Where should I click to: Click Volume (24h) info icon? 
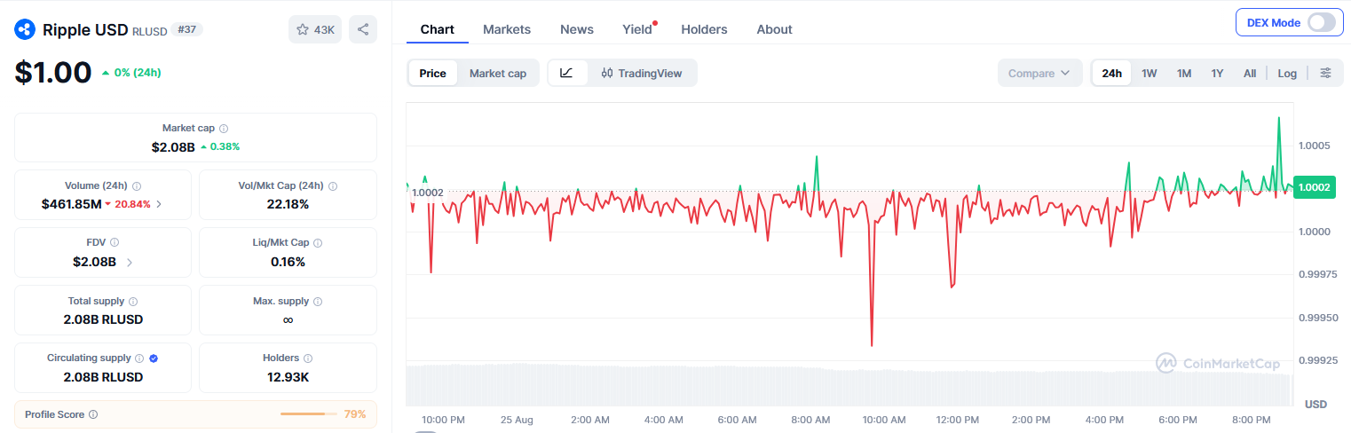click(137, 186)
